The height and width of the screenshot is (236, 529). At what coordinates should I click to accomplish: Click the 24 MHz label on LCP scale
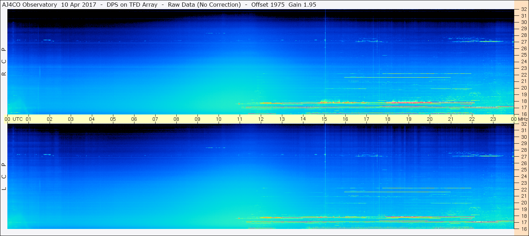point(523,176)
